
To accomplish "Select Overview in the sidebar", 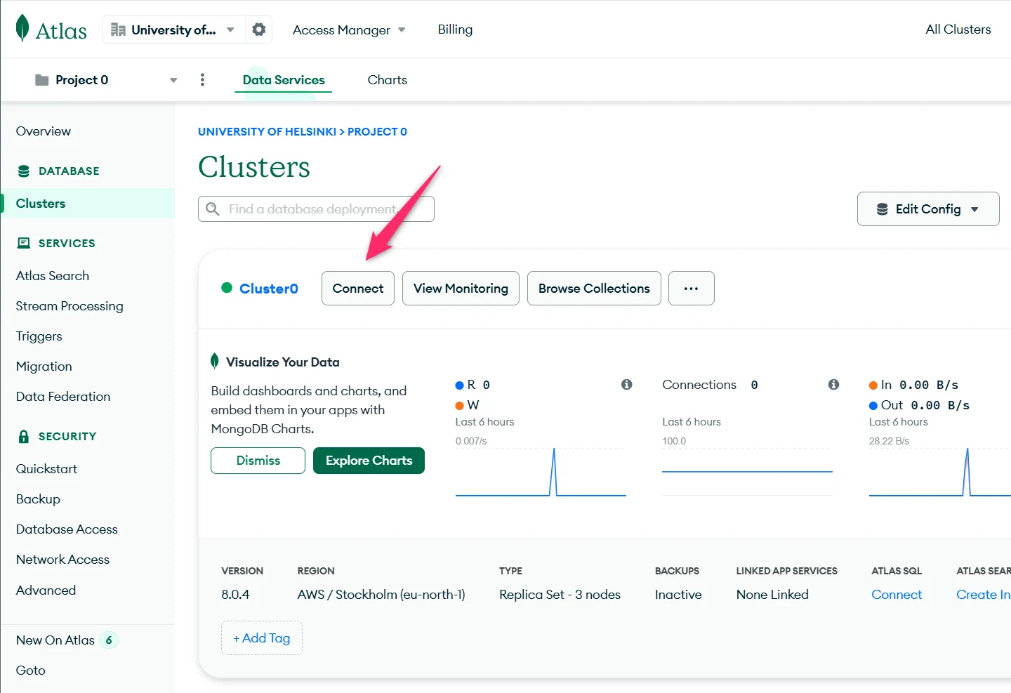I will coord(44,131).
